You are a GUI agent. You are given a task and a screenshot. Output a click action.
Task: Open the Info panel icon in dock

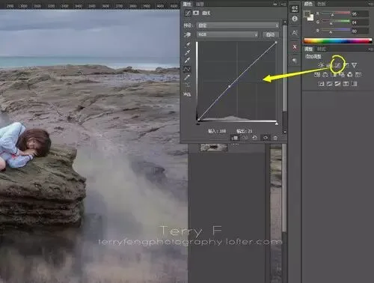click(295, 19)
